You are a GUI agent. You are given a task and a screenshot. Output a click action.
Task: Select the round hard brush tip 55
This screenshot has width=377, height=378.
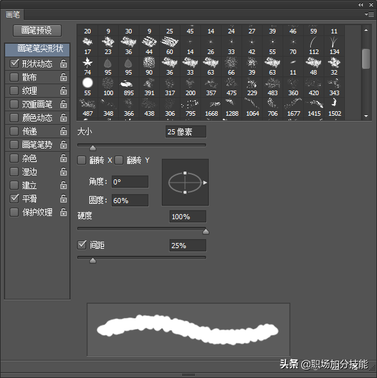[87, 87]
